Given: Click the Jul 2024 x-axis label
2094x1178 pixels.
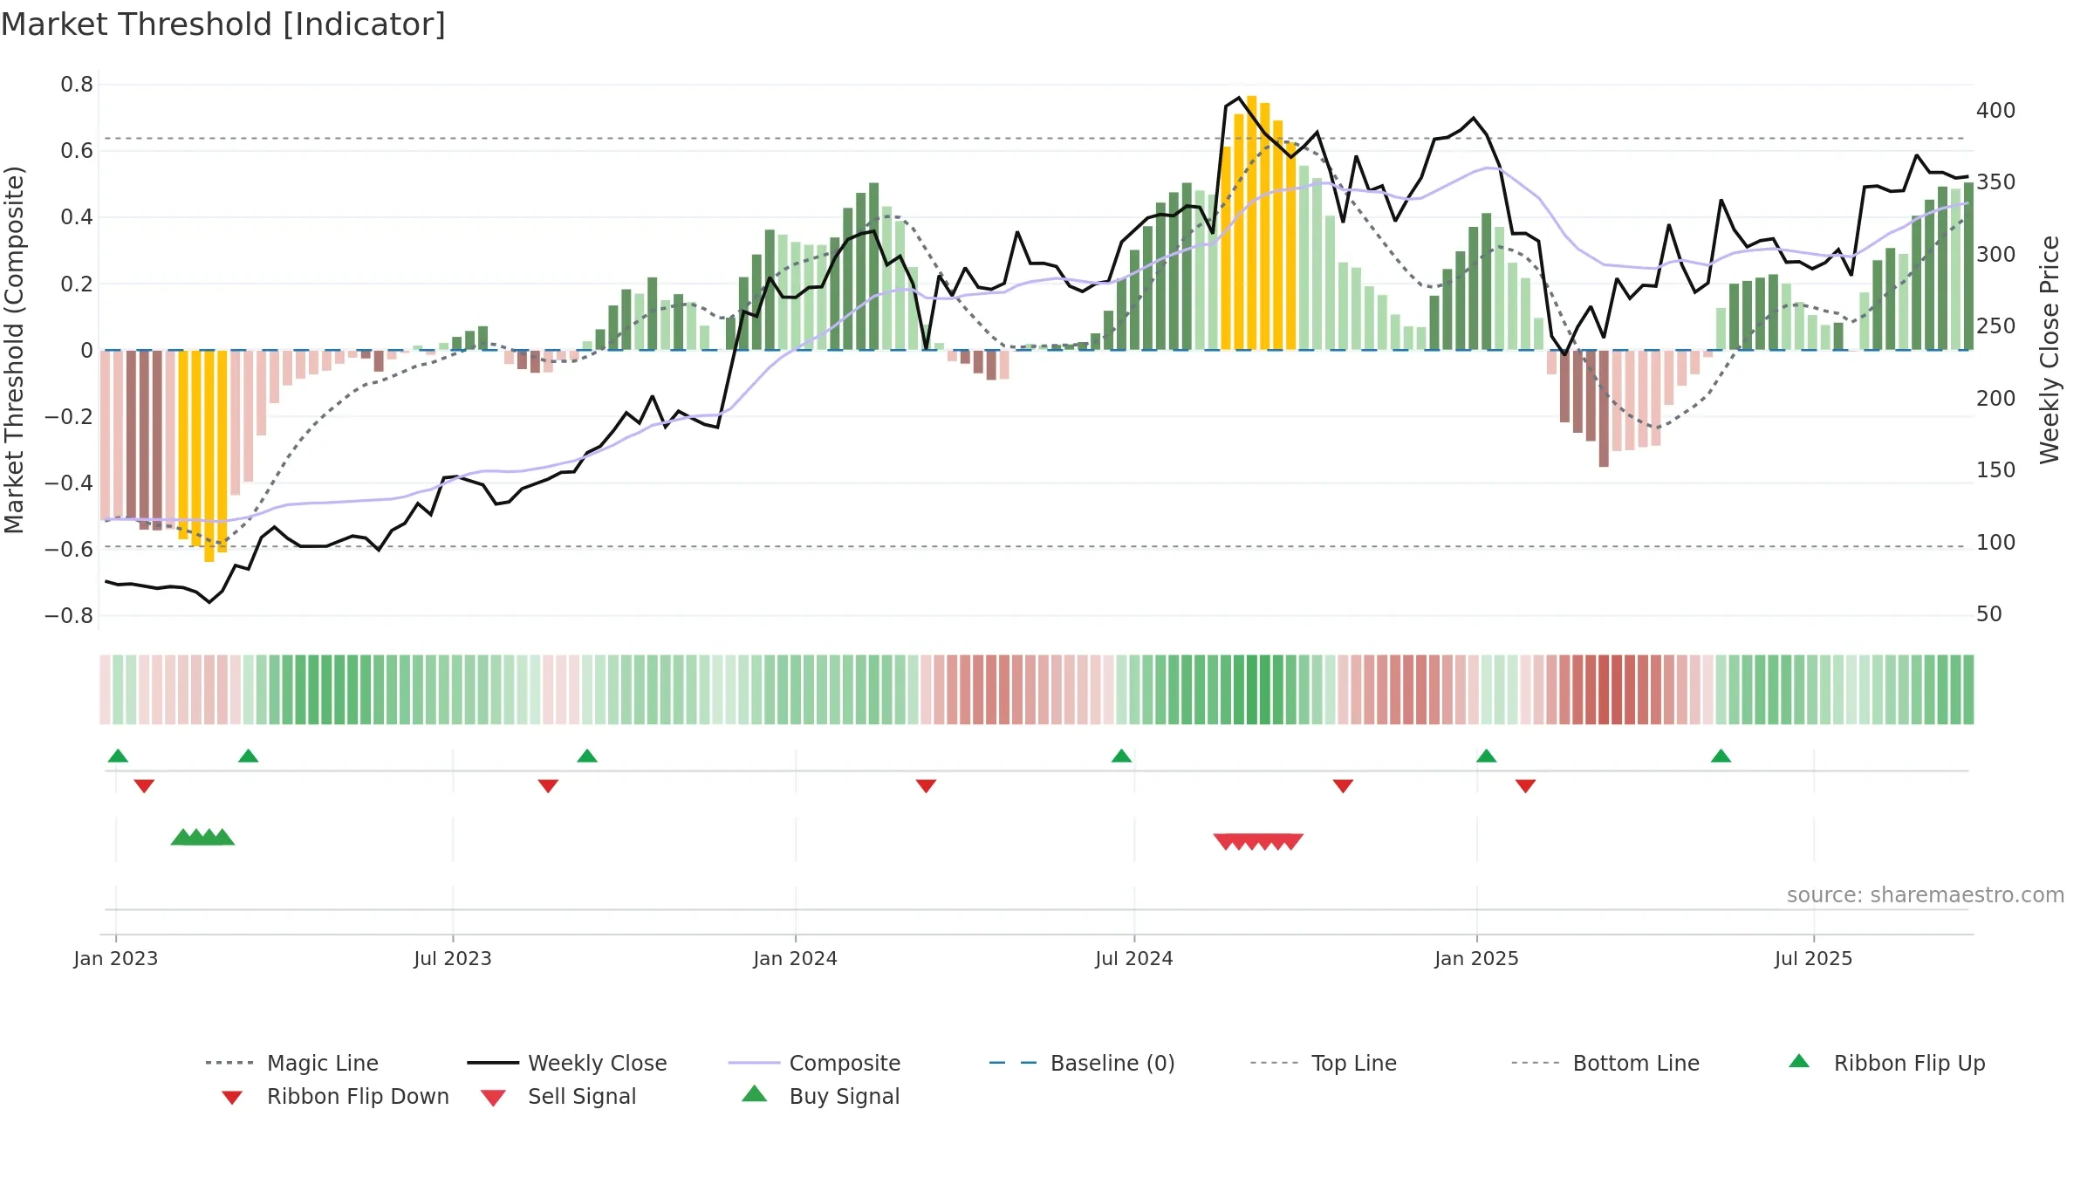Looking at the screenshot, I should 1134,958.
